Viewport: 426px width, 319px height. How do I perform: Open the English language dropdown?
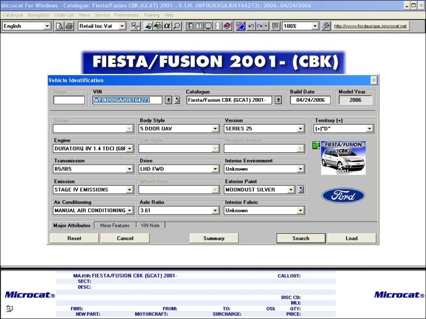click(x=47, y=26)
